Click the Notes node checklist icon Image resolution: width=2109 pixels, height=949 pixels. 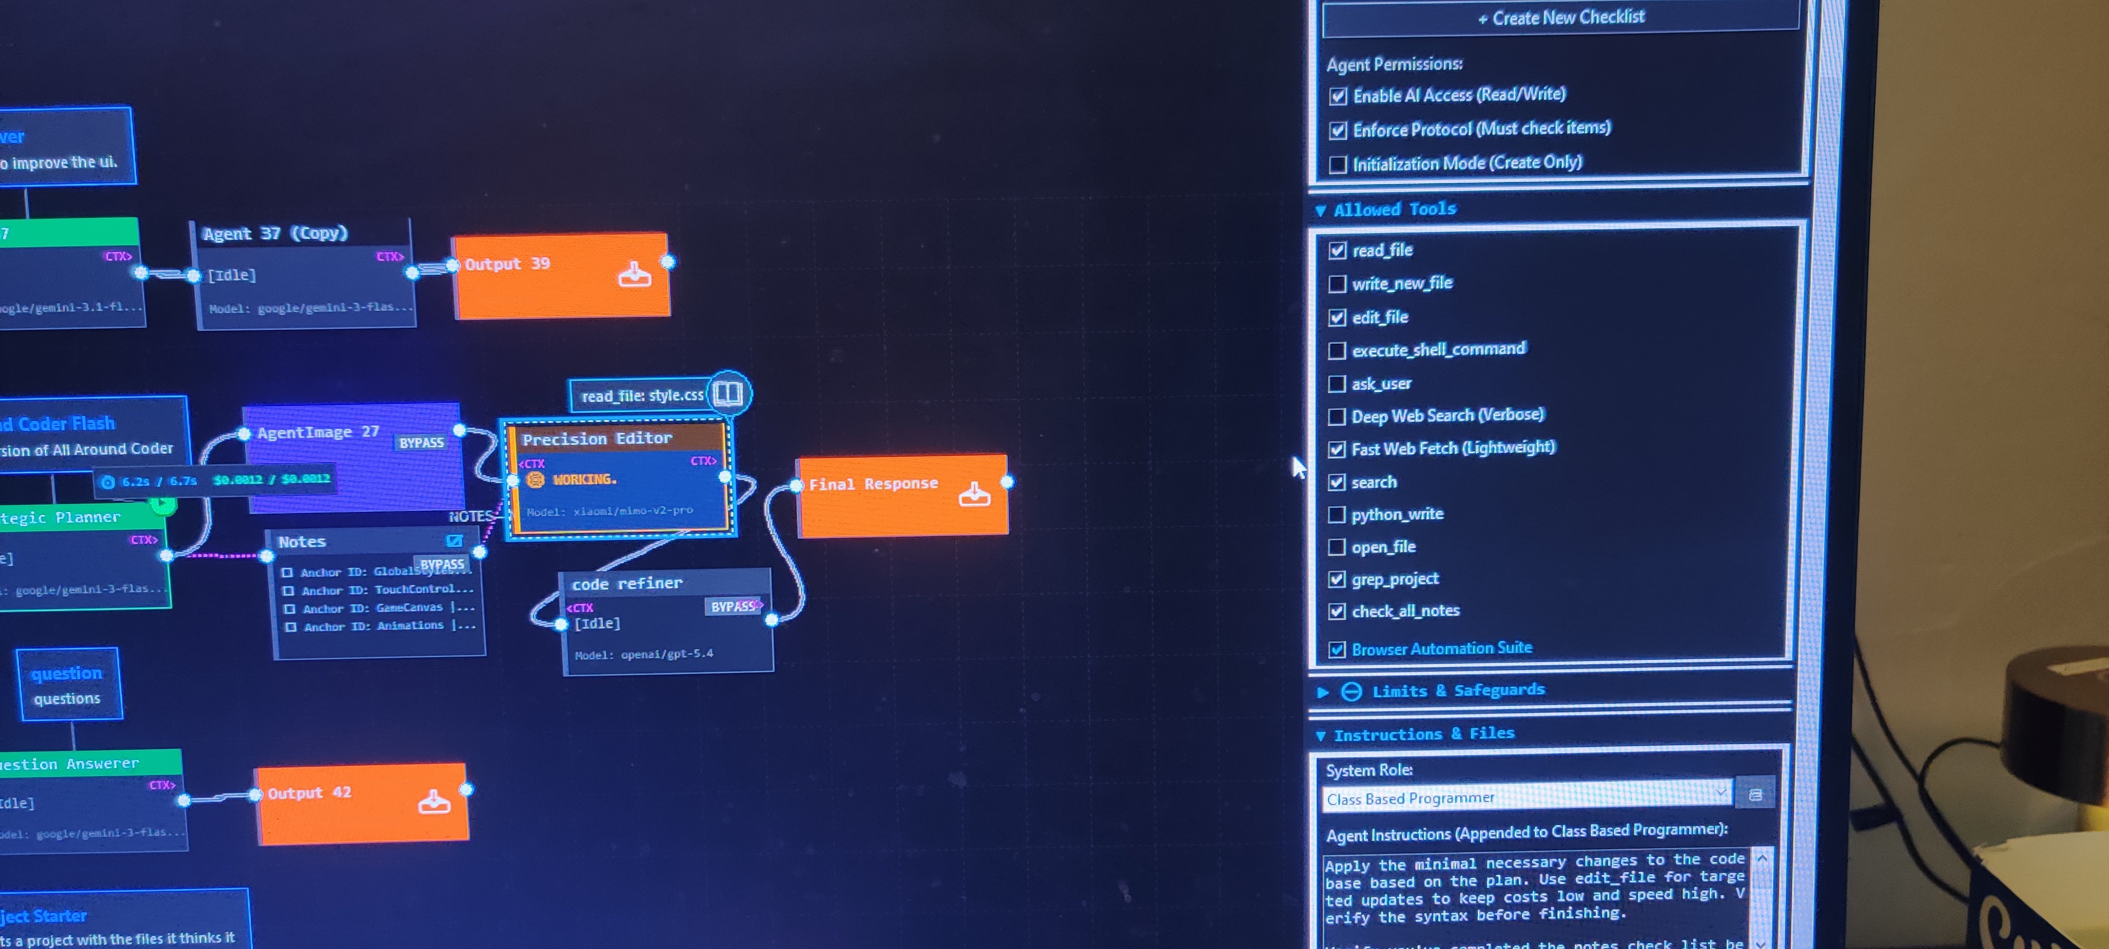[x=454, y=541]
